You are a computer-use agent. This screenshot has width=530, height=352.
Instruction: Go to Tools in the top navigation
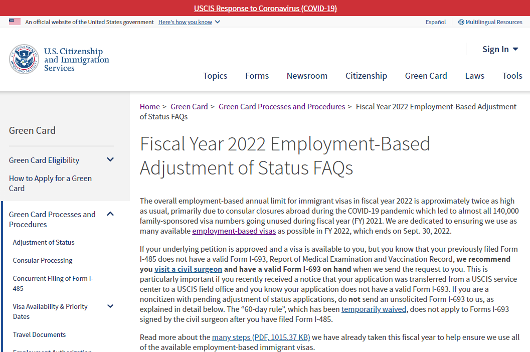click(x=512, y=76)
